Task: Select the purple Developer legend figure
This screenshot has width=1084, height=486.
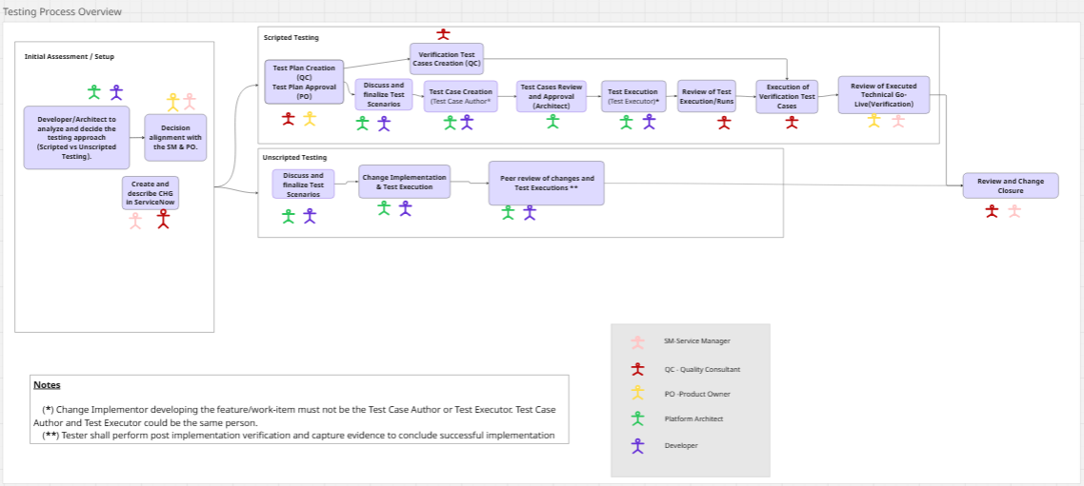Action: coord(637,446)
